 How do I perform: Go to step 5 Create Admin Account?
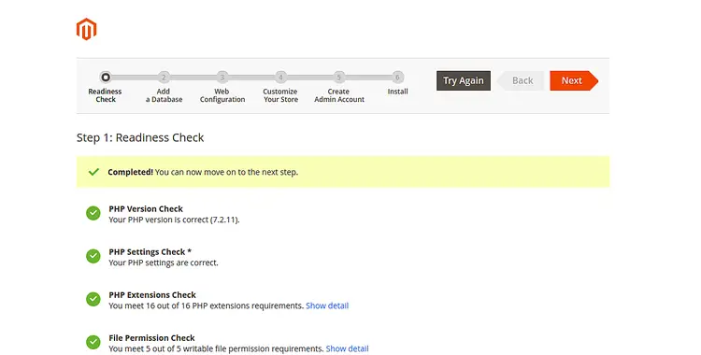[339, 78]
